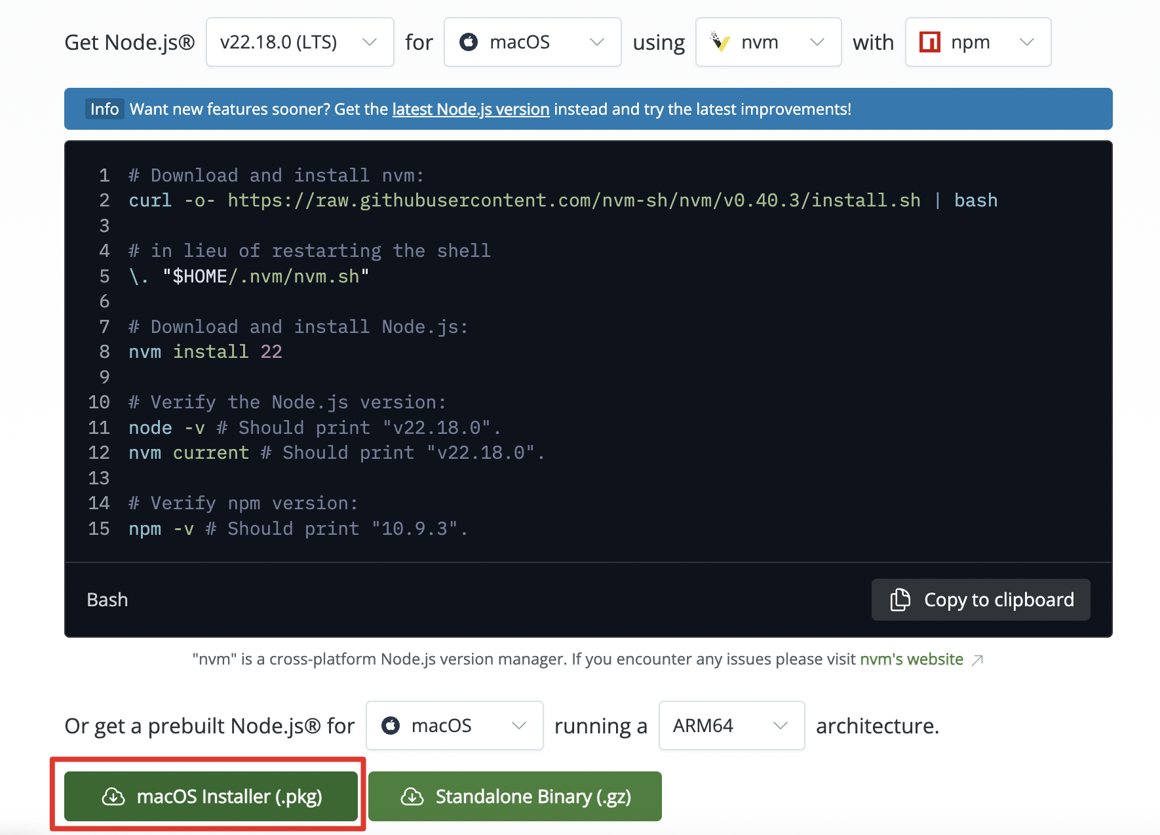This screenshot has height=835, width=1160.
Task: Open the npm package manager dropdown
Action: tap(978, 42)
